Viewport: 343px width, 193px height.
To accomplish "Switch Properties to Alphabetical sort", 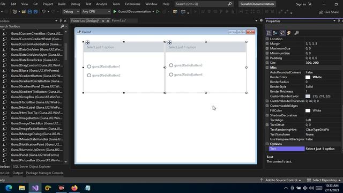I will [x=275, y=33].
